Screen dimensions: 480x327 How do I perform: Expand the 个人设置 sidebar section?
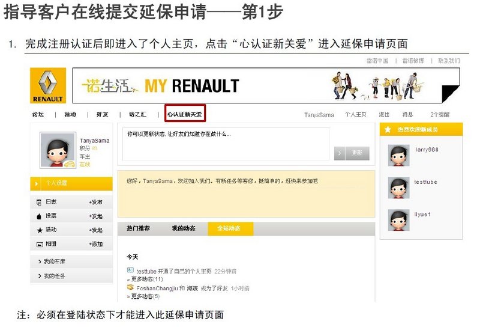tap(71, 183)
